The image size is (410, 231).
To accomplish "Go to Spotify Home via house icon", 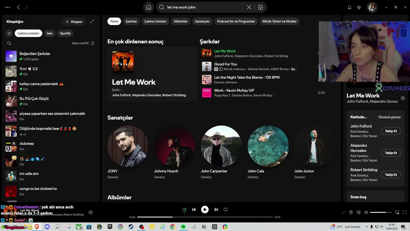I will pos(149,7).
